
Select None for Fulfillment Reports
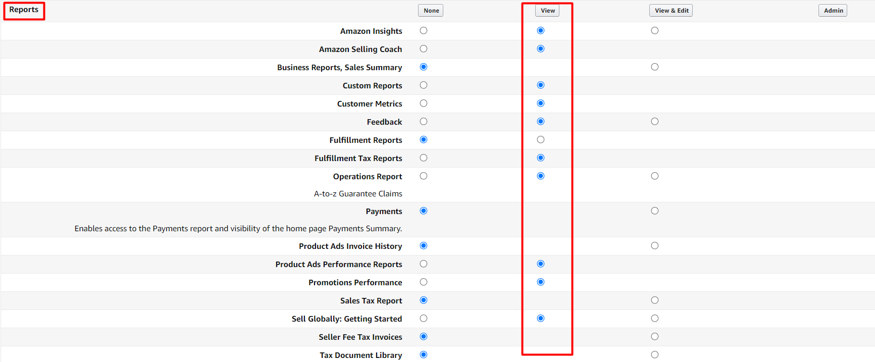pos(424,140)
